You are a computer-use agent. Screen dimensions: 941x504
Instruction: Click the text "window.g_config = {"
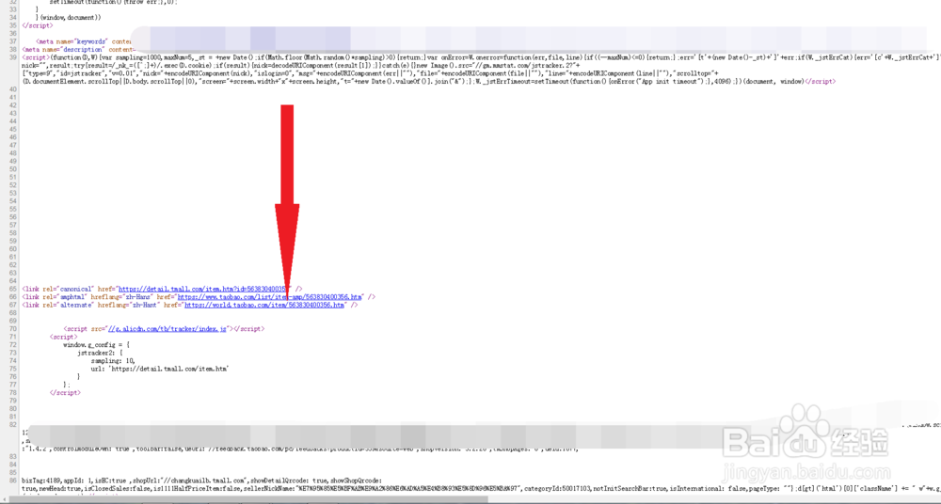click(x=96, y=345)
